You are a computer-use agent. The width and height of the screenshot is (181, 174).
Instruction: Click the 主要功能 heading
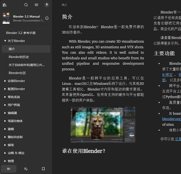tap(164, 53)
